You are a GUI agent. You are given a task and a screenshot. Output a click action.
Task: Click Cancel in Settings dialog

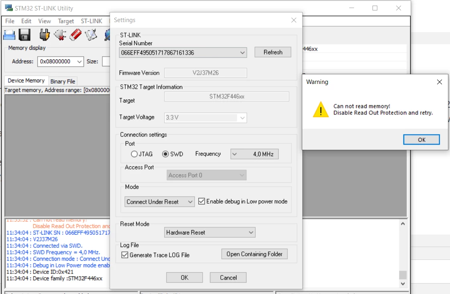[x=228, y=278]
